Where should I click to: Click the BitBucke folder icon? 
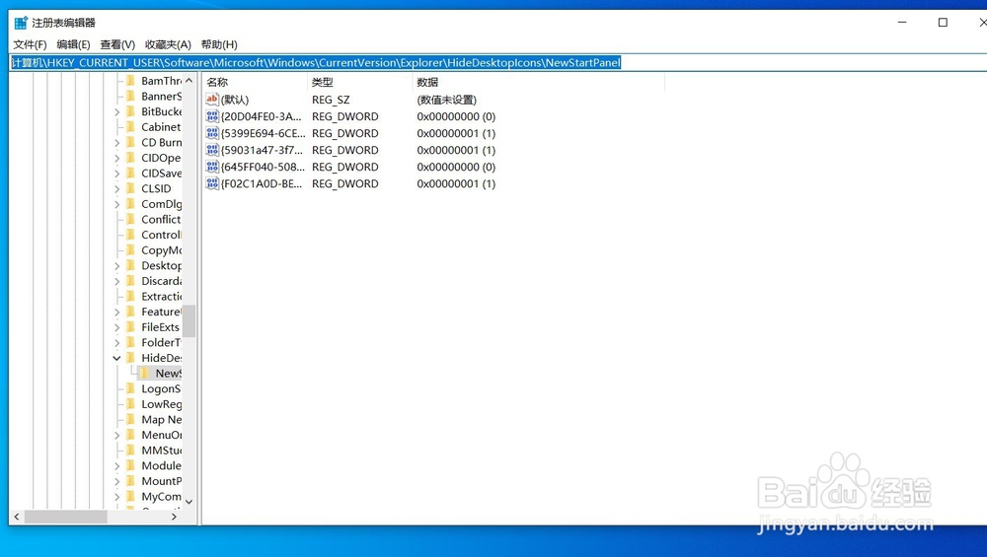131,111
